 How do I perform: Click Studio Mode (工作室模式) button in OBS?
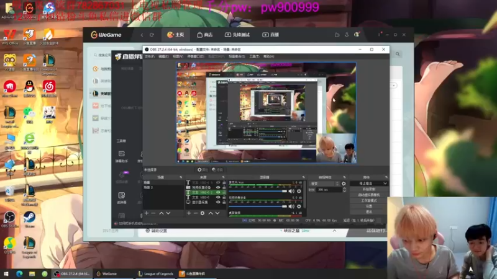point(368,200)
